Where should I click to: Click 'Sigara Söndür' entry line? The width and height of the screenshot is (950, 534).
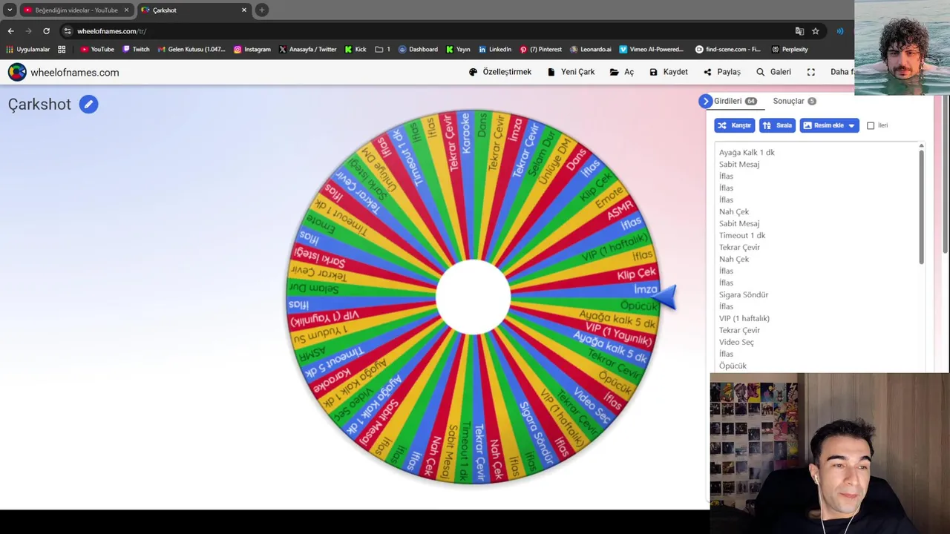744,294
